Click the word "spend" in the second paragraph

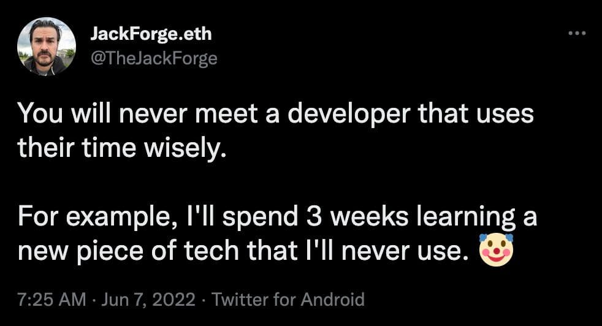click(x=260, y=218)
